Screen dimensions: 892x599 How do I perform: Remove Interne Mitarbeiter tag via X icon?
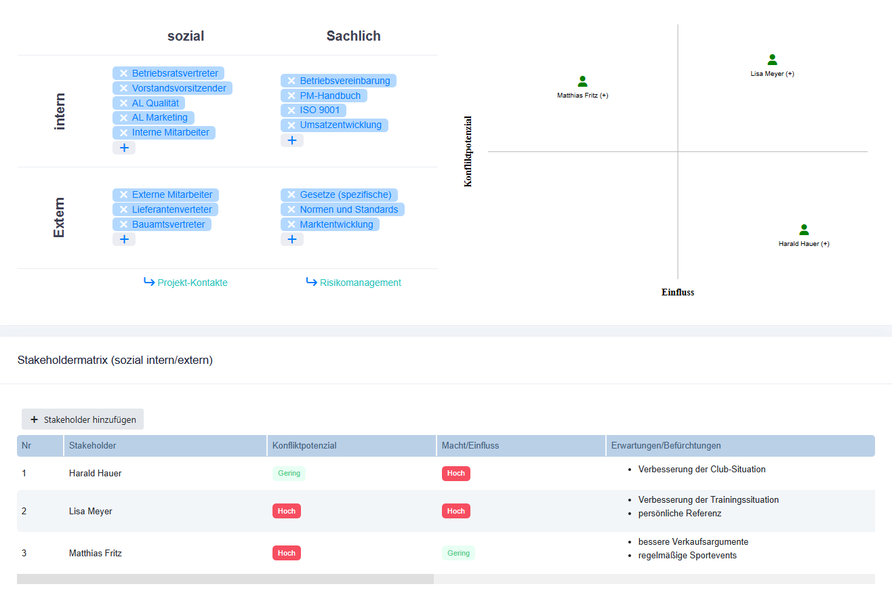pos(123,132)
